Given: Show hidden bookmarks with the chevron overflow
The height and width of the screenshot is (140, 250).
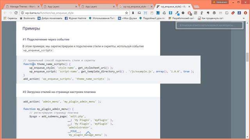Looking at the screenshot, I should pyautogui.click(x=244, y=18).
